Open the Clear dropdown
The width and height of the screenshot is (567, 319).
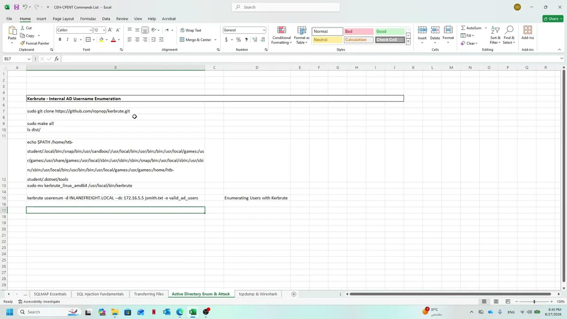(x=469, y=43)
